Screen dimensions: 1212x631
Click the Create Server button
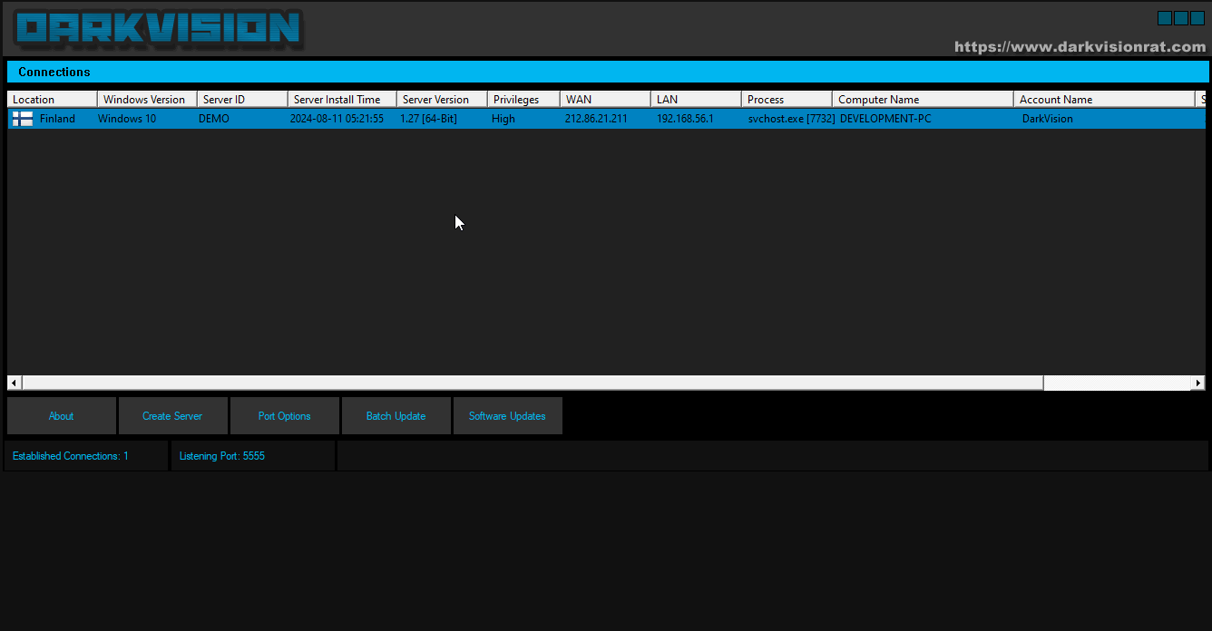(172, 416)
